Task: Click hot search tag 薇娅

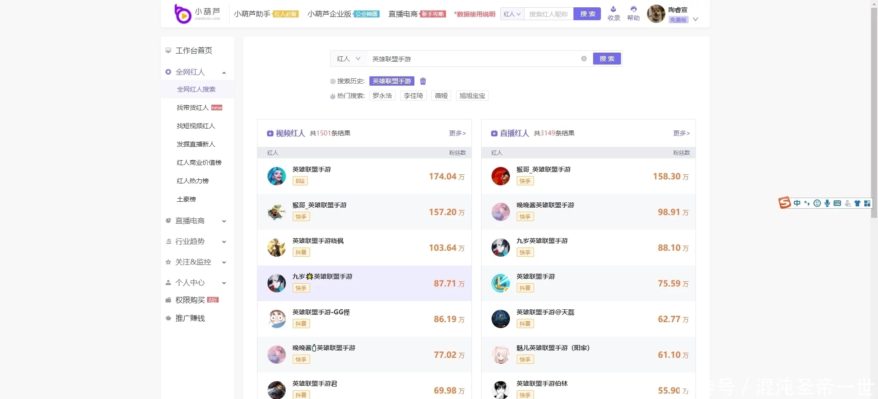Action: pyautogui.click(x=441, y=96)
